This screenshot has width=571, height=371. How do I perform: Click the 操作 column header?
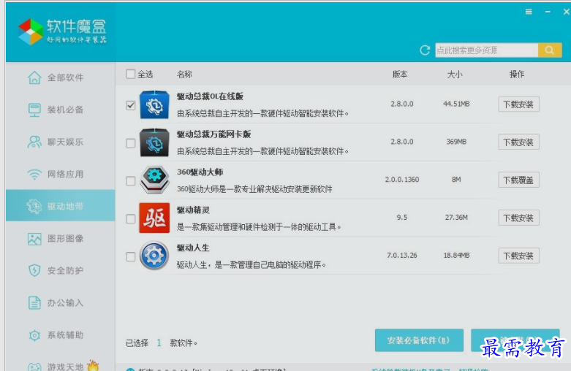[517, 74]
